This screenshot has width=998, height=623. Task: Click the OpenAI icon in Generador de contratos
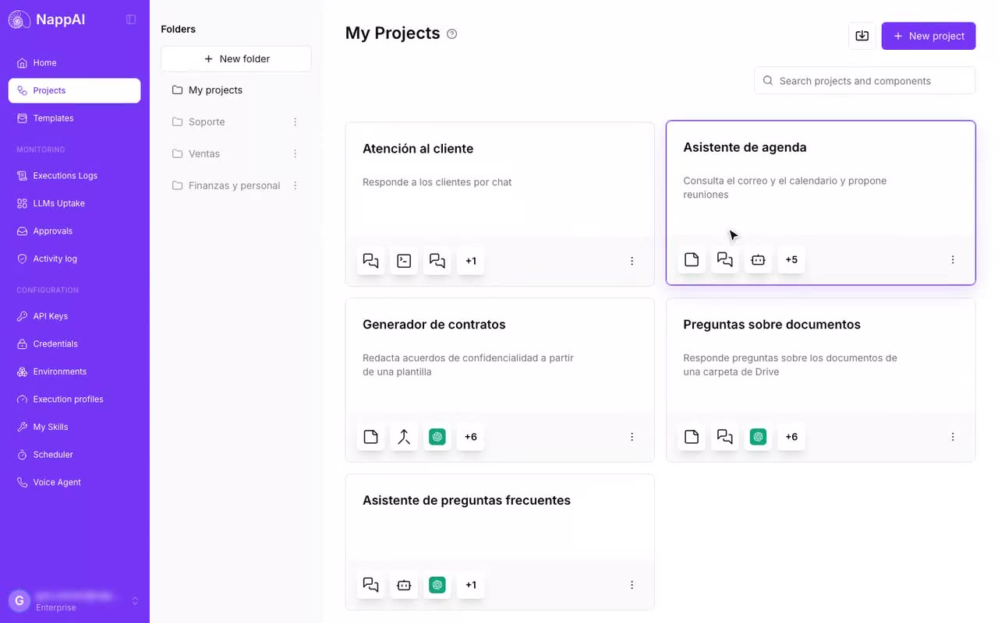point(437,437)
